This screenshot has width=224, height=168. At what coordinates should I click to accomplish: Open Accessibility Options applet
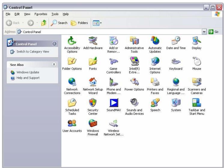(72, 44)
